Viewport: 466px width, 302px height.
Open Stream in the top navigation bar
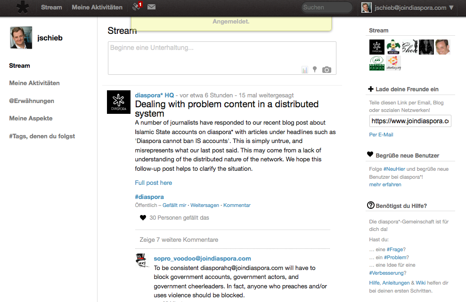pos(51,8)
